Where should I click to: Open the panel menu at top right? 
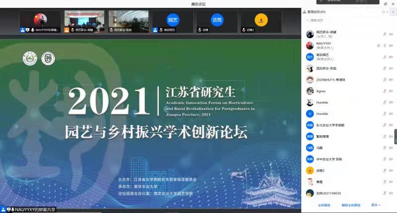pos(393,12)
